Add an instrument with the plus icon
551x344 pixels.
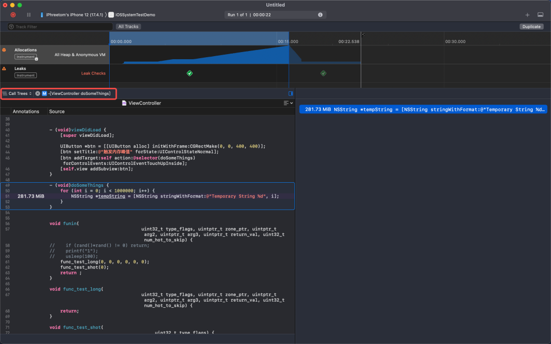(527, 15)
